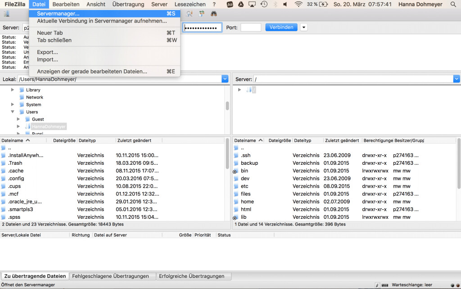The height and width of the screenshot is (289, 461).
Task: Expand the HannaDohmeyer folder node
Action: pos(18,126)
